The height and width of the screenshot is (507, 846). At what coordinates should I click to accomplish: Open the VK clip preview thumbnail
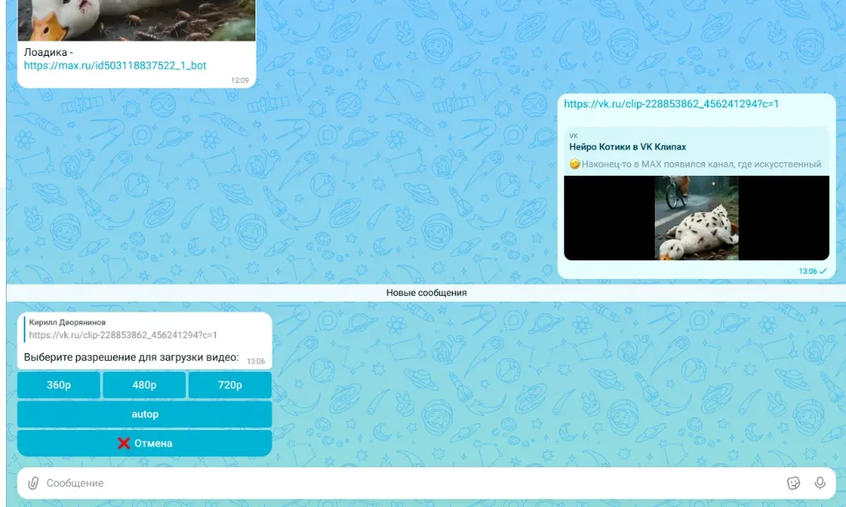(696, 218)
